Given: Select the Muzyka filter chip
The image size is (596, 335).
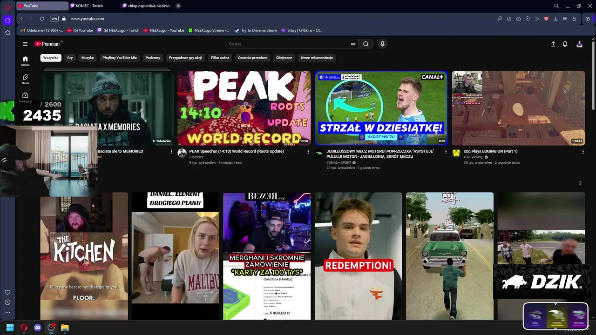Looking at the screenshot, I should (x=88, y=58).
